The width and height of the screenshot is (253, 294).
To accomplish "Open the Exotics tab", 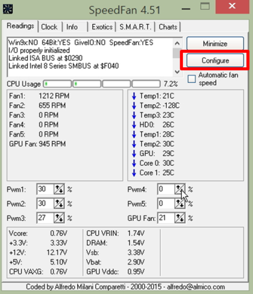I will pos(102,27).
